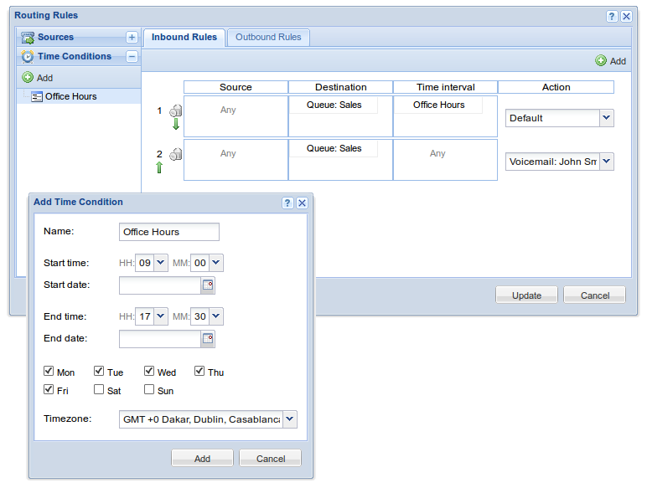647x493 pixels.
Task: Open the Timezone dropdown
Action: [x=290, y=419]
